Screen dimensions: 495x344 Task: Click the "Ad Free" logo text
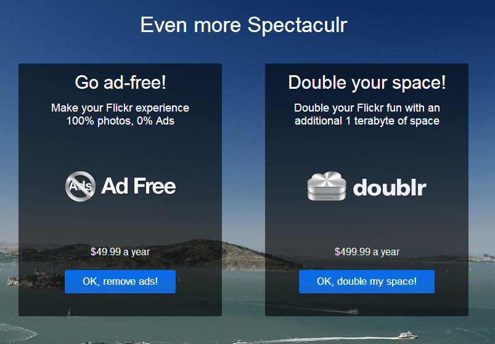(138, 186)
